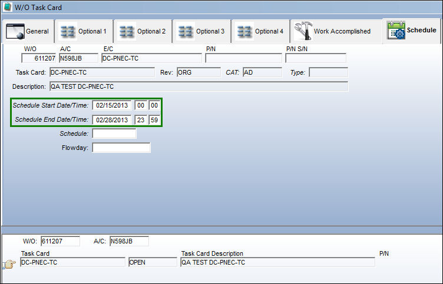Click the Schedule End Date/Time label
The width and height of the screenshot is (443, 284).
tap(52, 119)
